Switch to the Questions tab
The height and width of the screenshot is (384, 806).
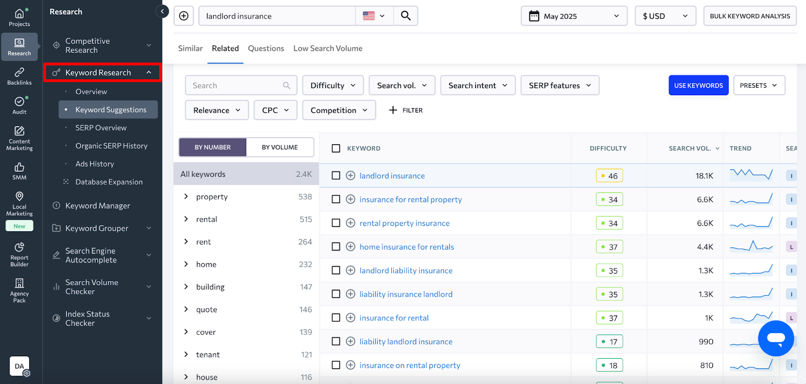[266, 48]
